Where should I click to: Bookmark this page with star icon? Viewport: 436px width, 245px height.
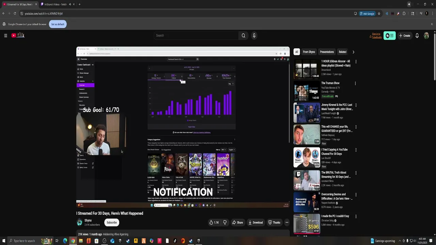point(379,14)
